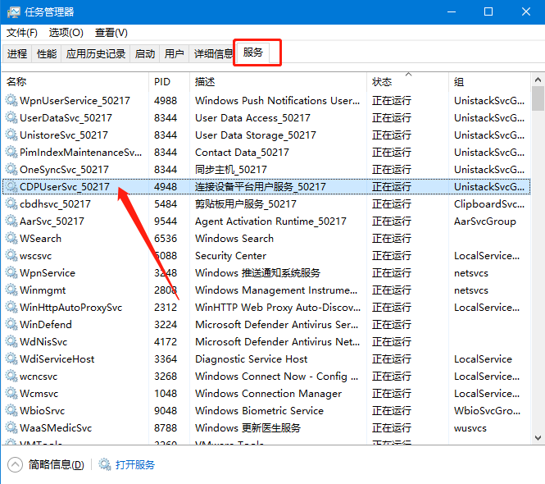Click the gear icon beside Winmgmt
Viewport: 545px width, 484px height.
point(11,290)
